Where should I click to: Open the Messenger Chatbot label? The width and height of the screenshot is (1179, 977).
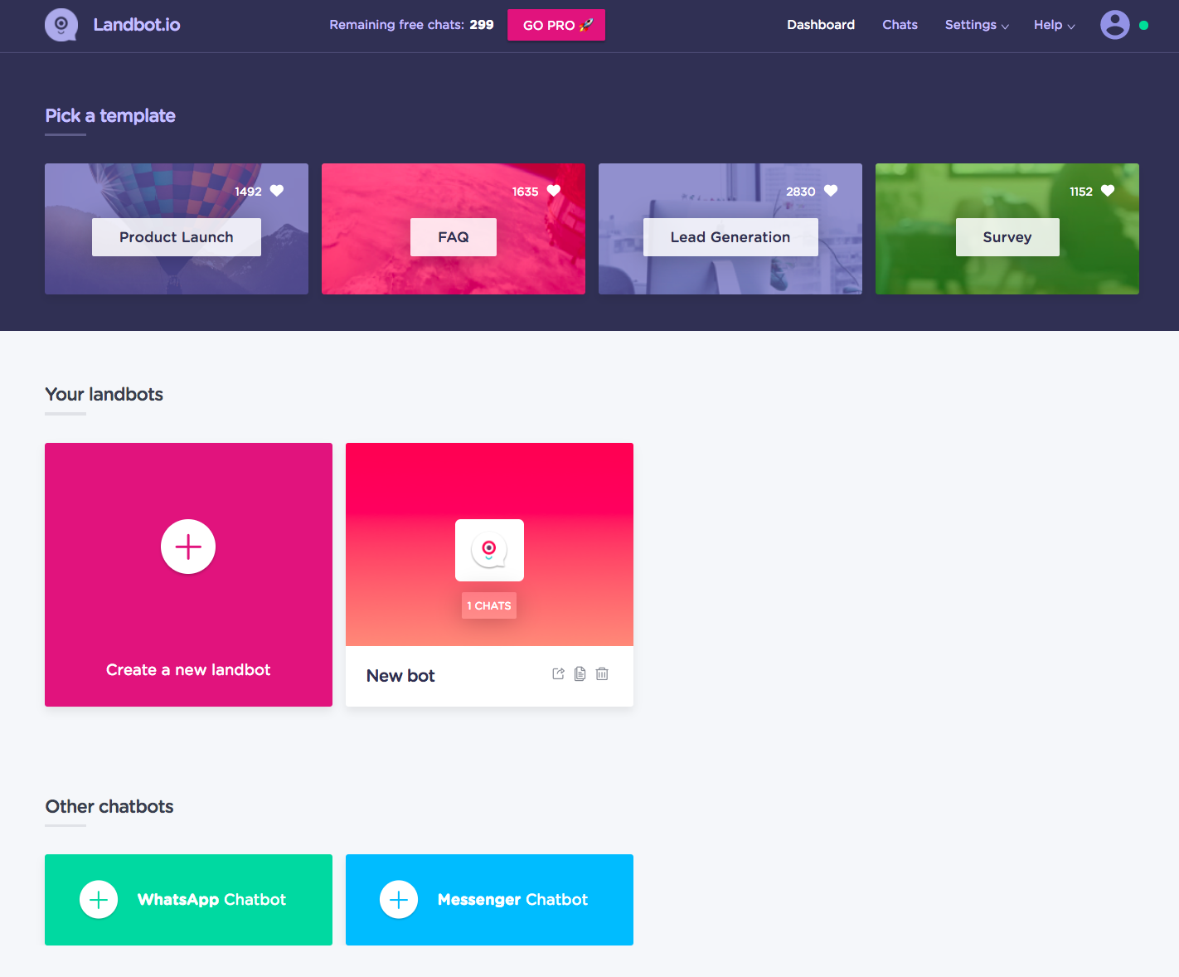click(512, 900)
